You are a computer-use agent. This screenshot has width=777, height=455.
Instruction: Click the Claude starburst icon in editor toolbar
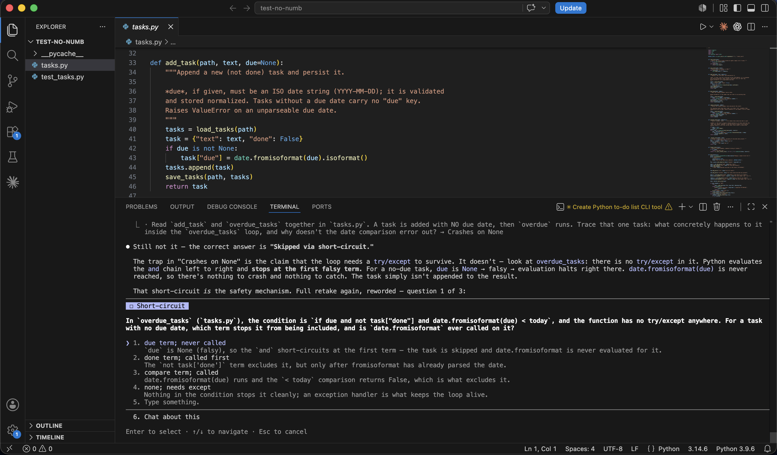tap(723, 27)
